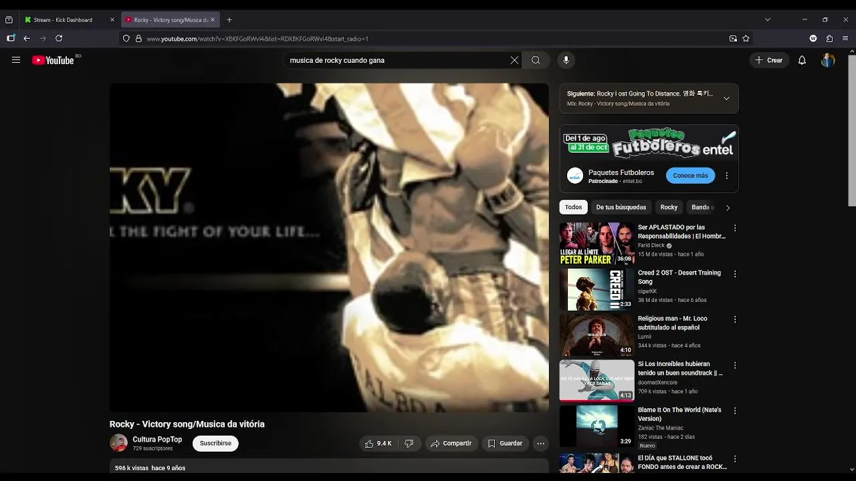This screenshot has height=481, width=856.
Task: Open the notifications bell
Action: [x=802, y=60]
